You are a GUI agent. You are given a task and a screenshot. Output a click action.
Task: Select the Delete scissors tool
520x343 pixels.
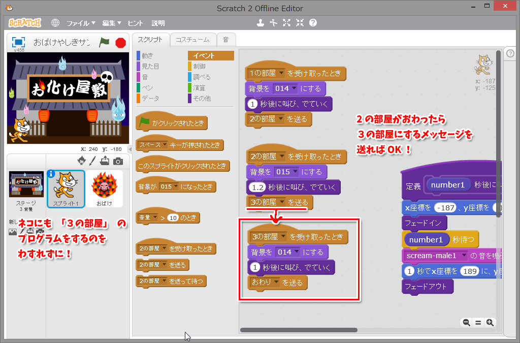coord(273,22)
